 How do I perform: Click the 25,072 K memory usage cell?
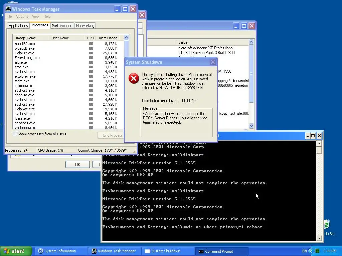110,53
